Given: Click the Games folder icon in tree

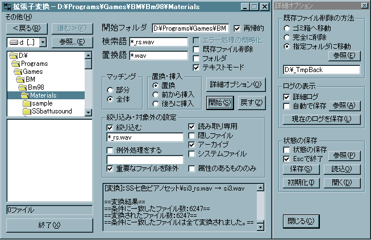Looking at the screenshot, I should coord(19,71).
